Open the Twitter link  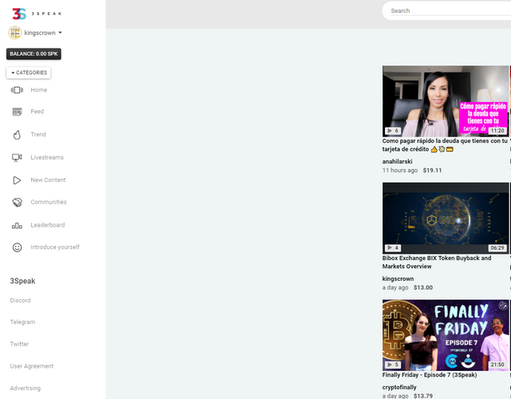(19, 344)
